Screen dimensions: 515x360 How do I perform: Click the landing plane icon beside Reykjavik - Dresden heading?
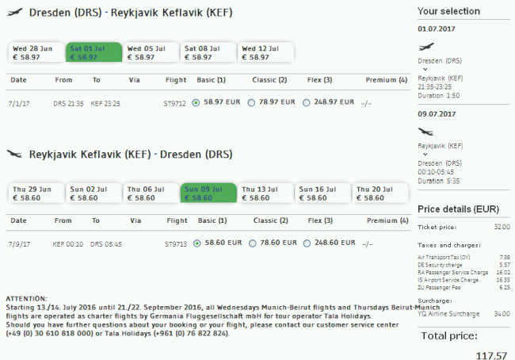pos(15,154)
